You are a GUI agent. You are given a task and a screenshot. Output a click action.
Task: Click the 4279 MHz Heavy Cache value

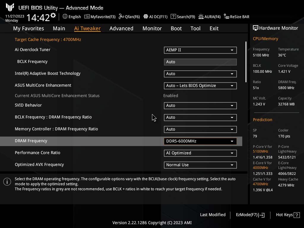[286, 185]
